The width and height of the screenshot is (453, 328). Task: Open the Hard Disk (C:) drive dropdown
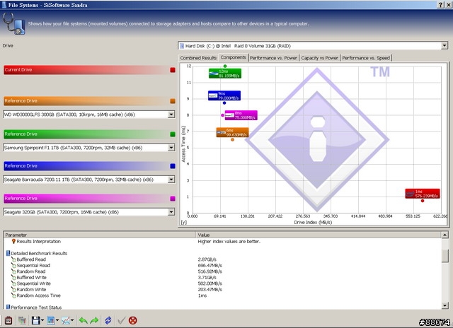(444, 46)
